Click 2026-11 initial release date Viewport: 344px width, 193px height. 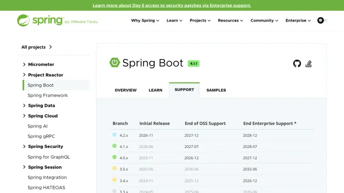(146, 136)
